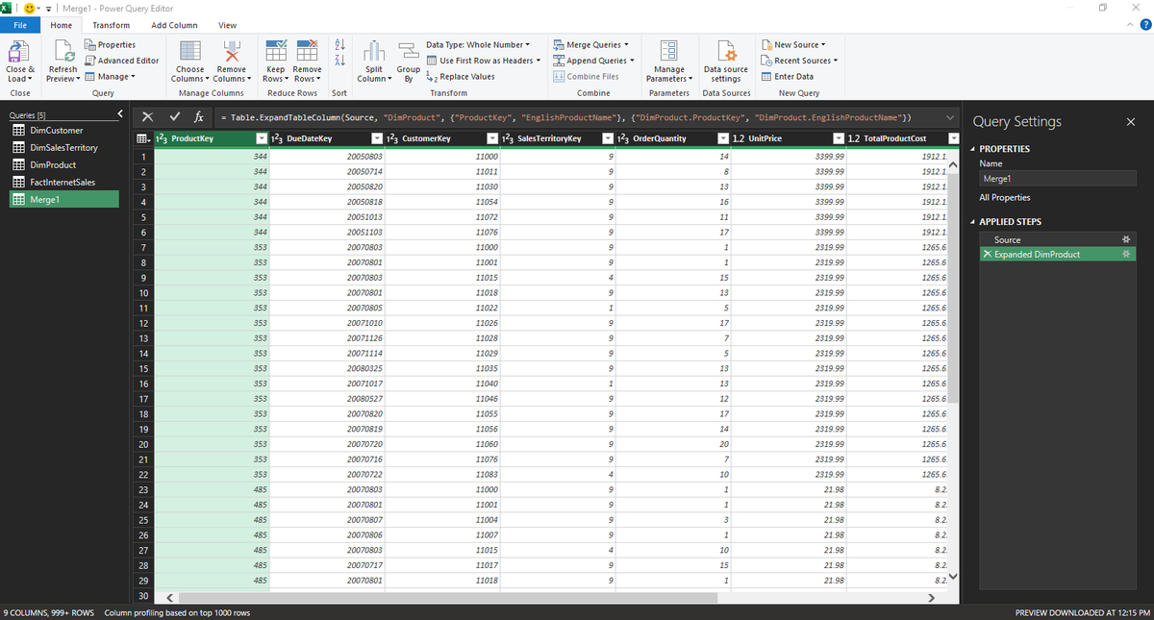
Task: Open the Append Queries dropdown
Action: click(594, 61)
